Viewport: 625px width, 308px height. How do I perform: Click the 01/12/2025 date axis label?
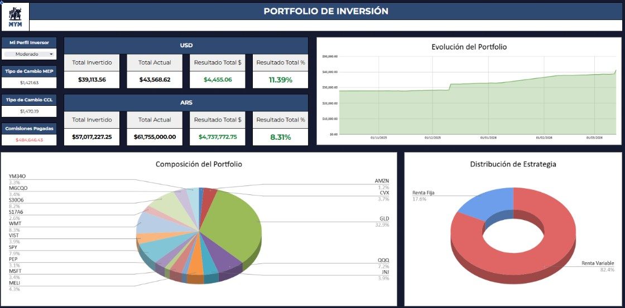432,138
